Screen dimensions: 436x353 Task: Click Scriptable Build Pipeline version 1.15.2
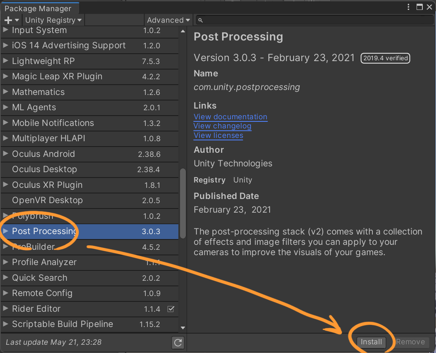tap(149, 324)
